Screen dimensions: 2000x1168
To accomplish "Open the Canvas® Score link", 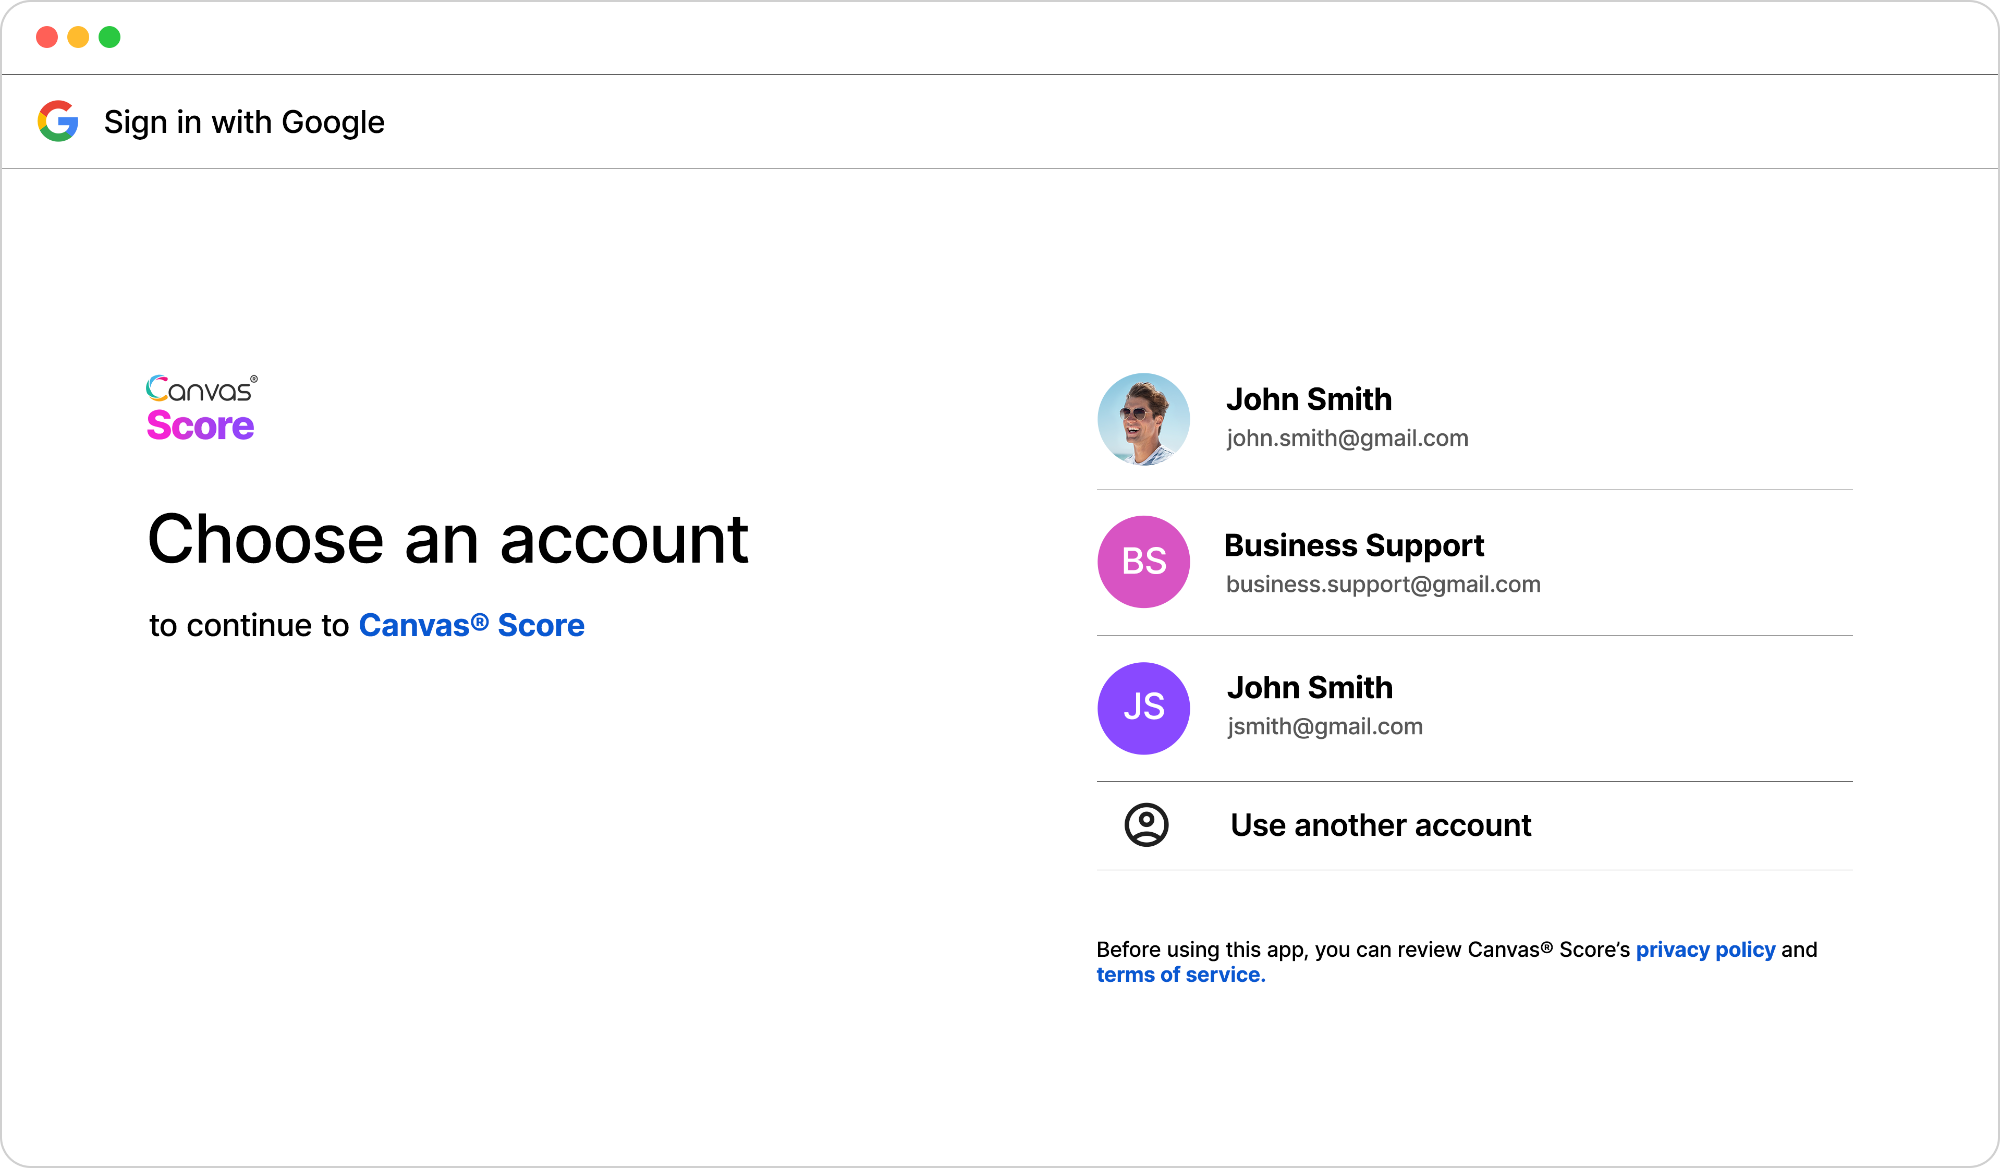I will (471, 625).
